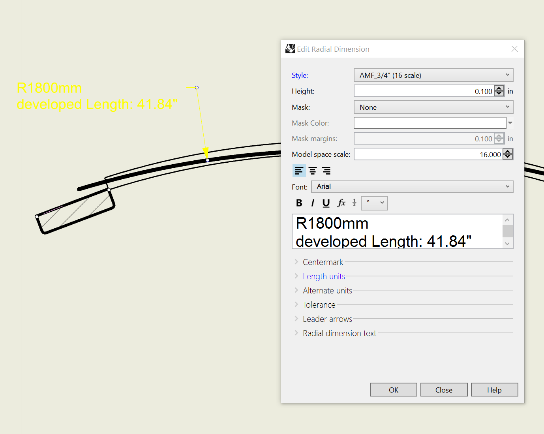544x434 pixels.
Task: Click the yellow dimension arrowhead
Action: tap(206, 152)
